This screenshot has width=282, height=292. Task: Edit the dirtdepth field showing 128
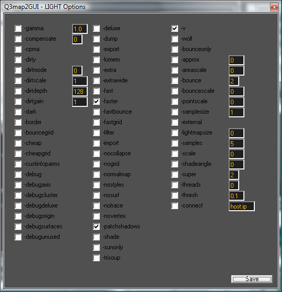click(80, 92)
